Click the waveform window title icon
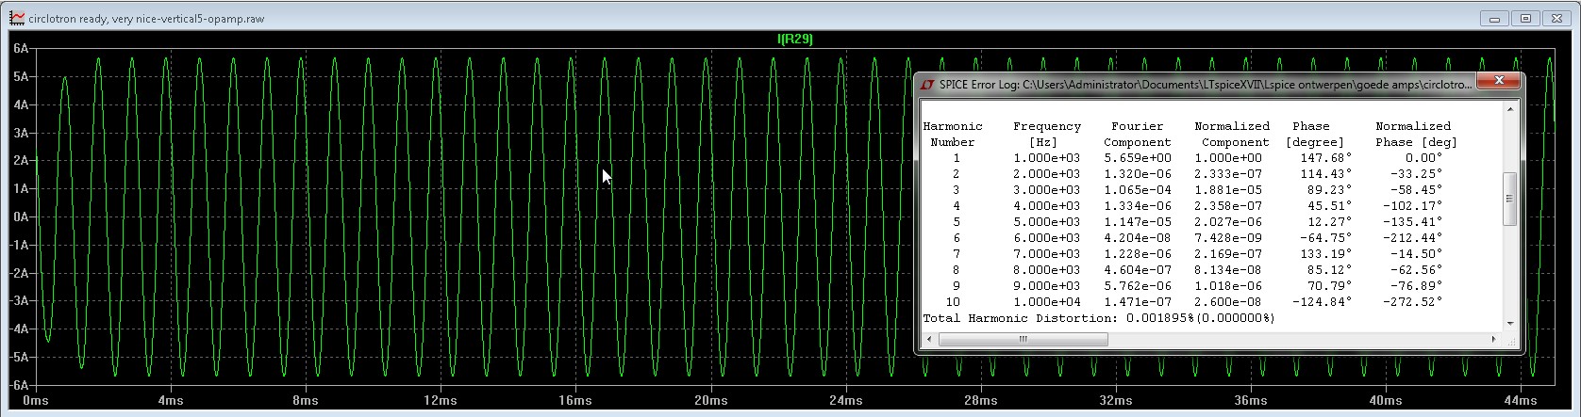 click(x=16, y=18)
